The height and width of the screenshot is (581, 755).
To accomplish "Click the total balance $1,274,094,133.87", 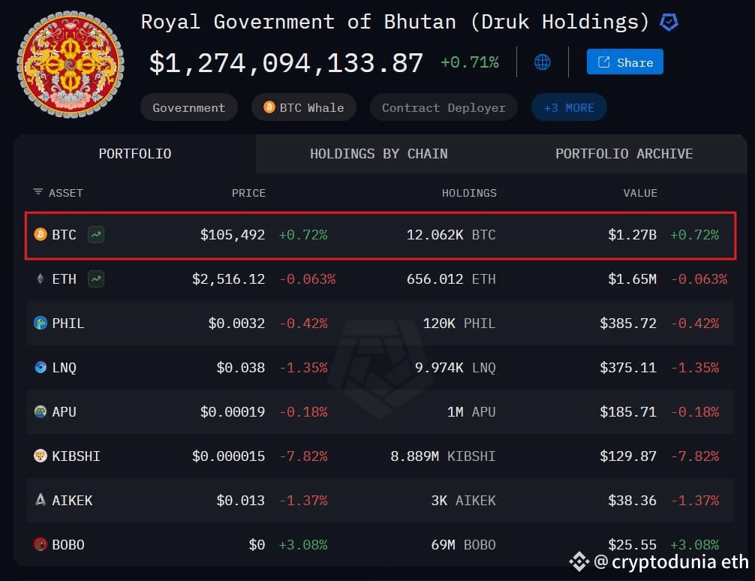I will (x=286, y=62).
